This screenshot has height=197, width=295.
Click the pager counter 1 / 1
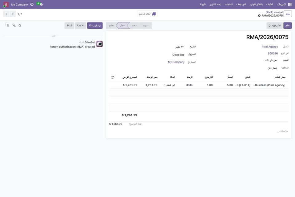[x=20, y=14]
